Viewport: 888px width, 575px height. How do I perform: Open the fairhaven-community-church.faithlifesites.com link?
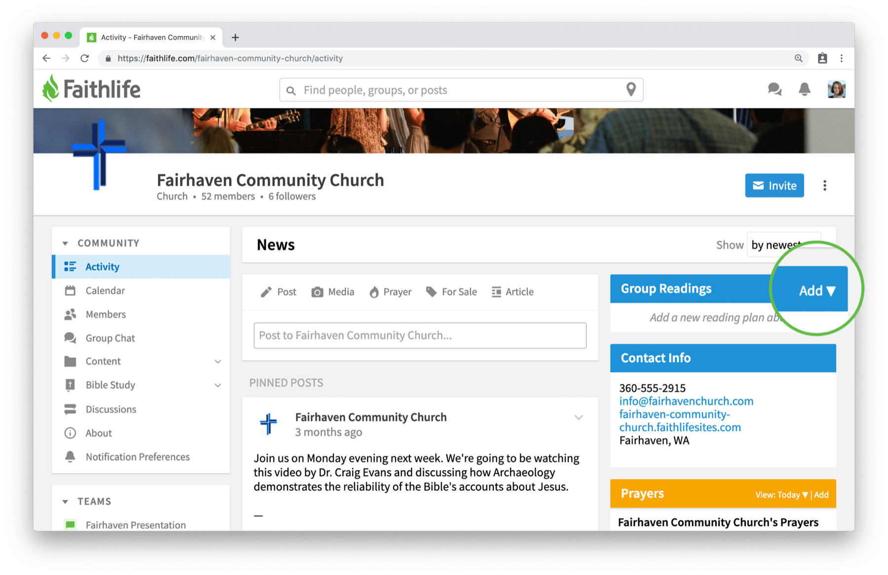(680, 421)
